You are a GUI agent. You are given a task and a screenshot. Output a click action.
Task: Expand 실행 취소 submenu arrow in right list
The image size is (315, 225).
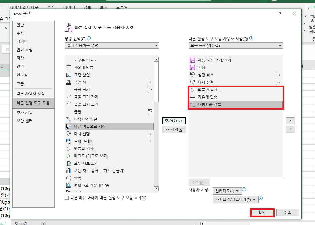click(279, 75)
